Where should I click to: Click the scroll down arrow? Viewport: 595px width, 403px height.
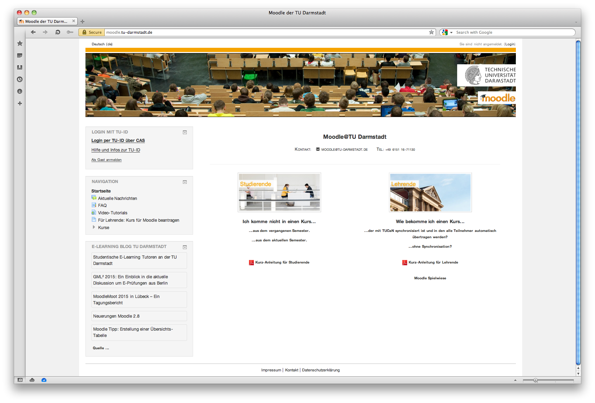(x=578, y=374)
